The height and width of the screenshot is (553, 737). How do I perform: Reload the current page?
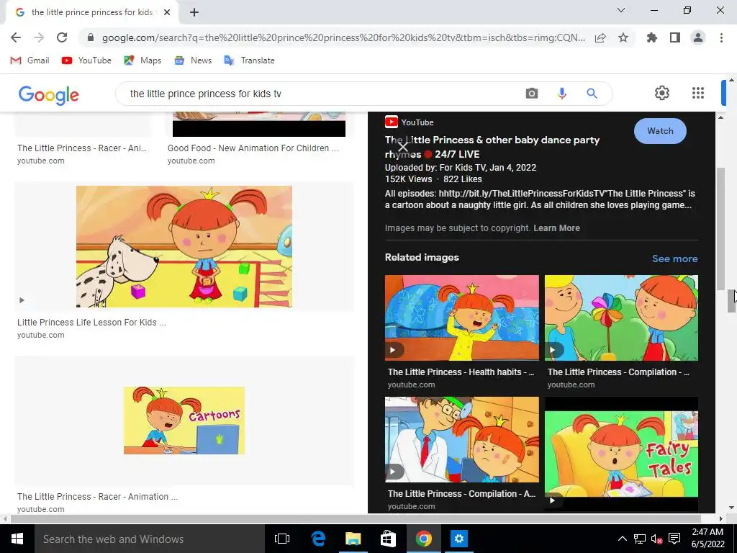pyautogui.click(x=62, y=37)
